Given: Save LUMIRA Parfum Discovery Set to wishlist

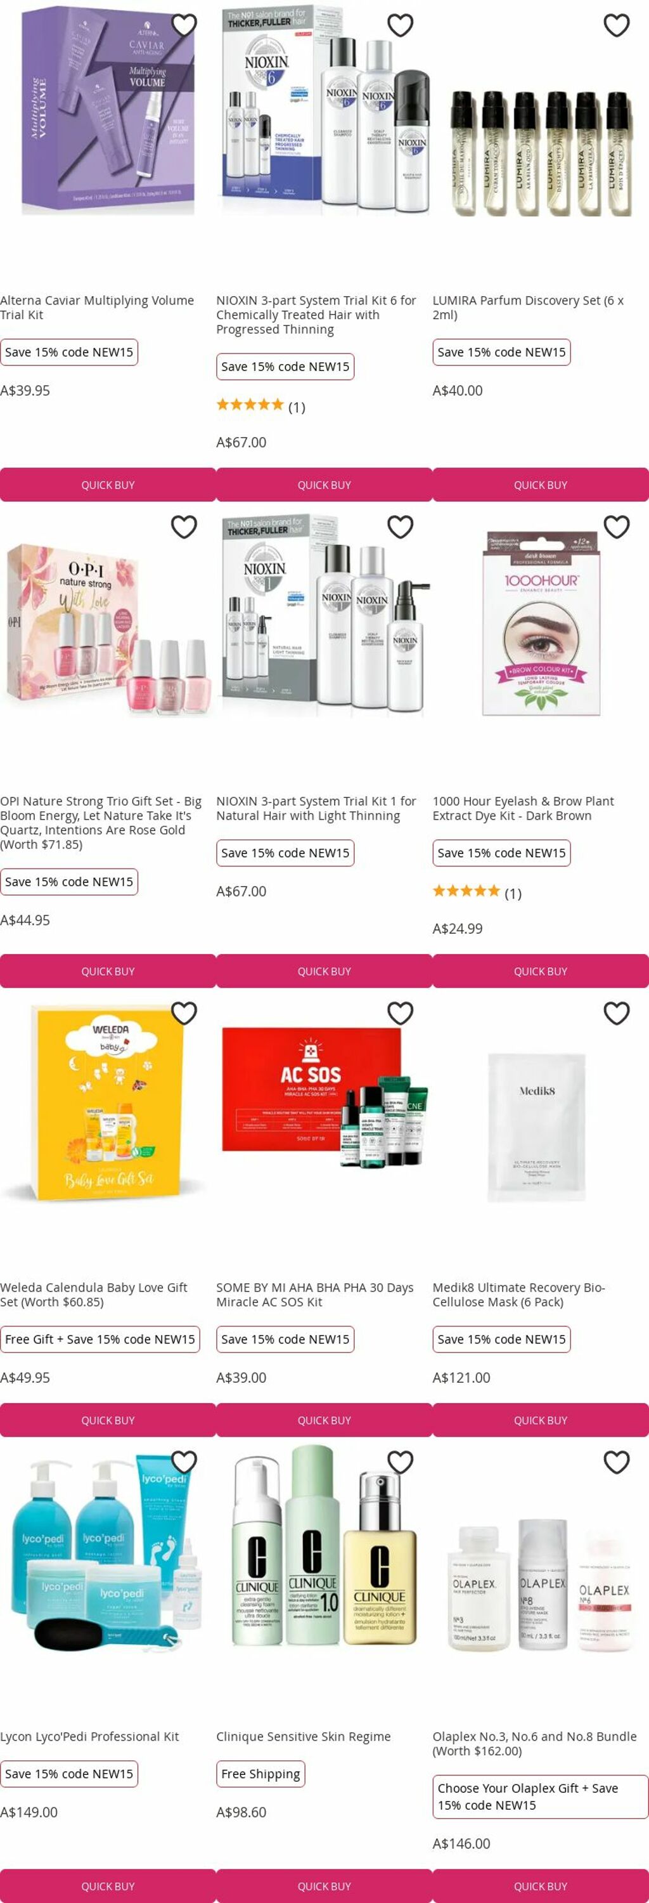Looking at the screenshot, I should point(617,25).
